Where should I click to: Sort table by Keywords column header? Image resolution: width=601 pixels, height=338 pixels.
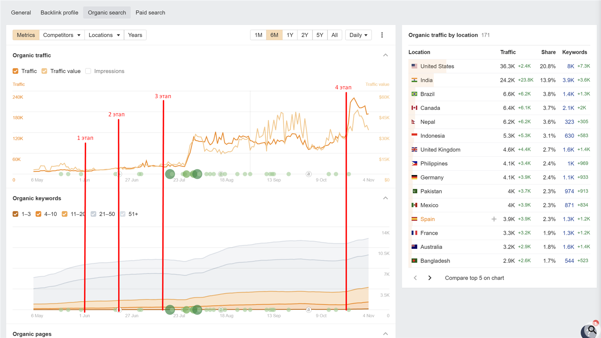point(574,52)
